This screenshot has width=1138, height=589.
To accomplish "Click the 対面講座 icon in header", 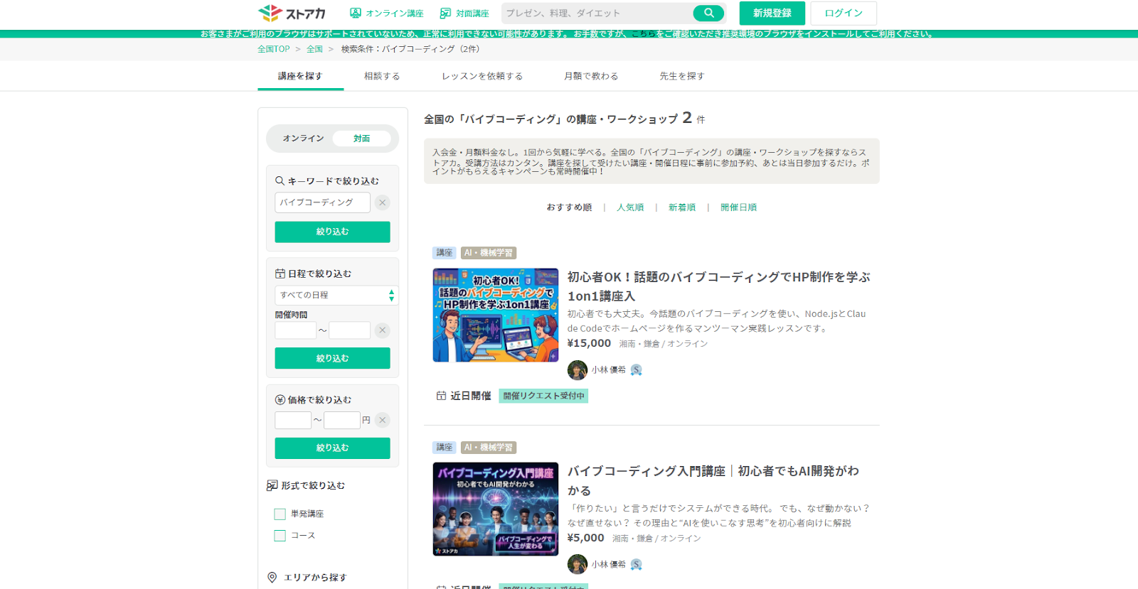I will pyautogui.click(x=445, y=13).
